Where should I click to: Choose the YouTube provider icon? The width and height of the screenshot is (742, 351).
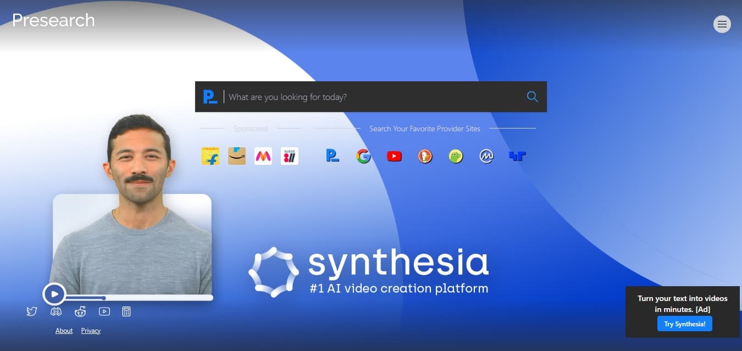tap(394, 157)
